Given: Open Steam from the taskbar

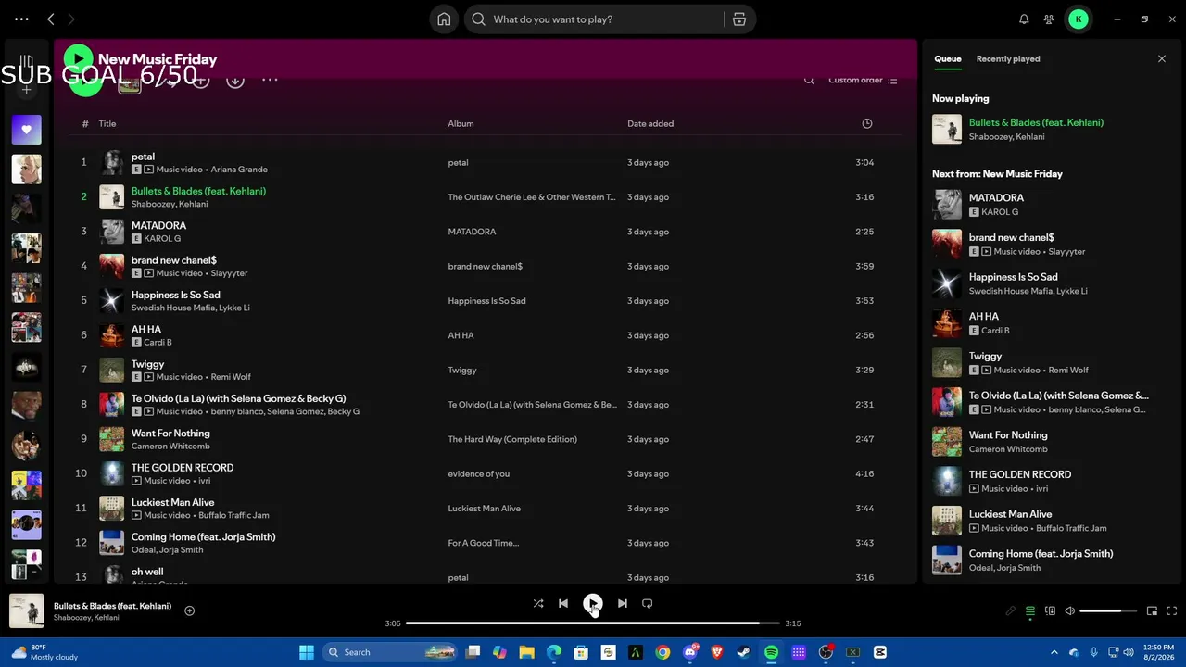Looking at the screenshot, I should click(744, 652).
